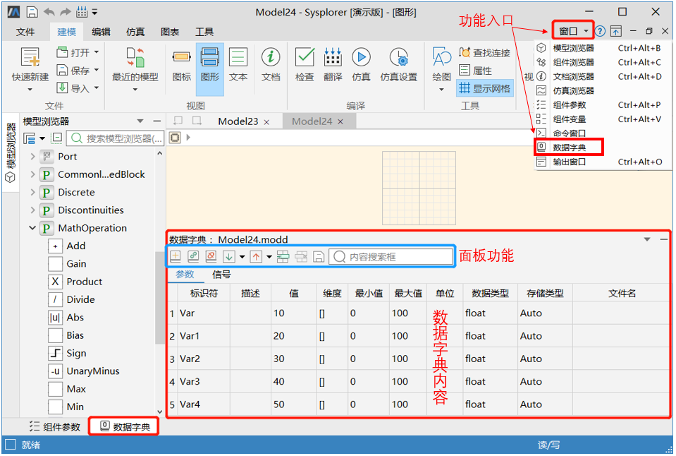This screenshot has height=456, width=676.
Task: Click 查找连接 find connection
Action: click(x=484, y=53)
